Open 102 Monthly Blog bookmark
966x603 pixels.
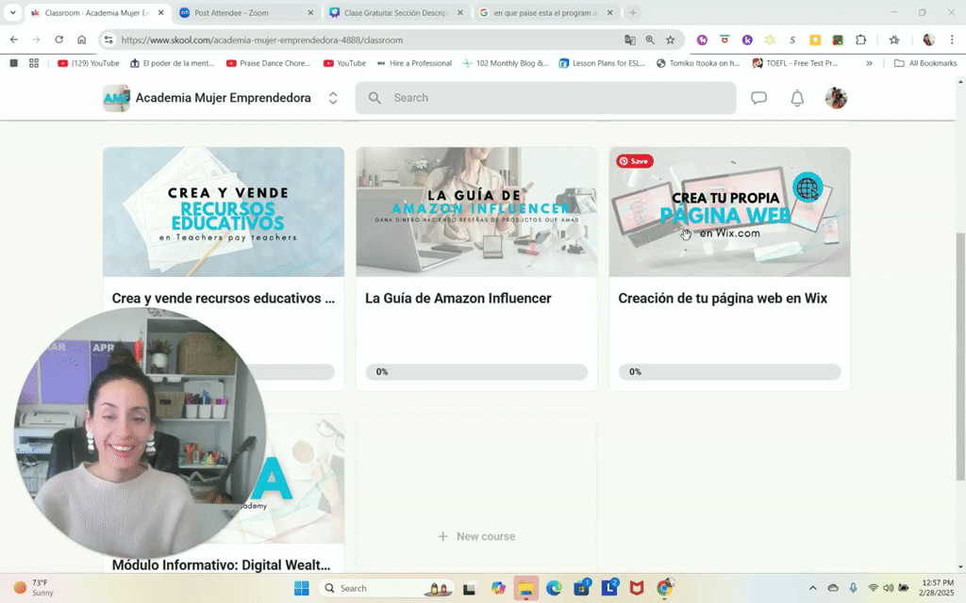[x=506, y=63]
